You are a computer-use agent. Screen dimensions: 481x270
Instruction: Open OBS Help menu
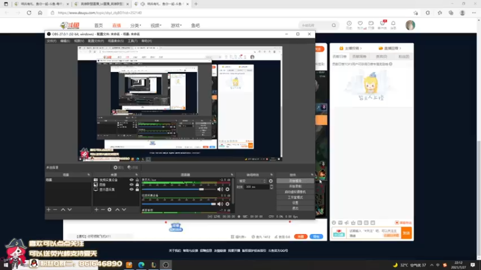click(x=147, y=41)
